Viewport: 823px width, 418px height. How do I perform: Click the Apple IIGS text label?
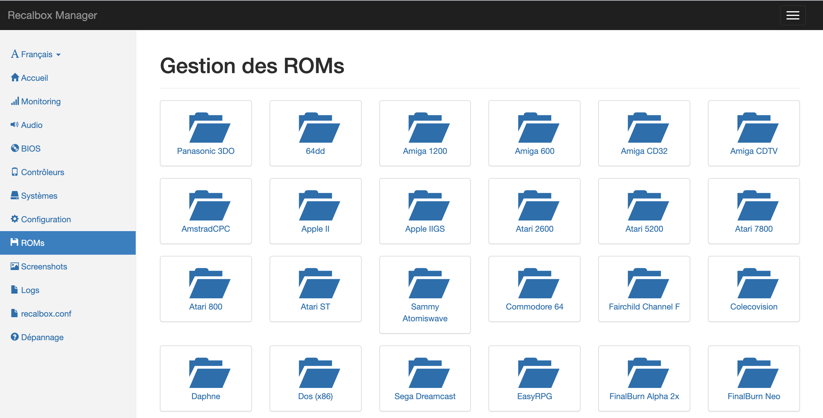425,229
